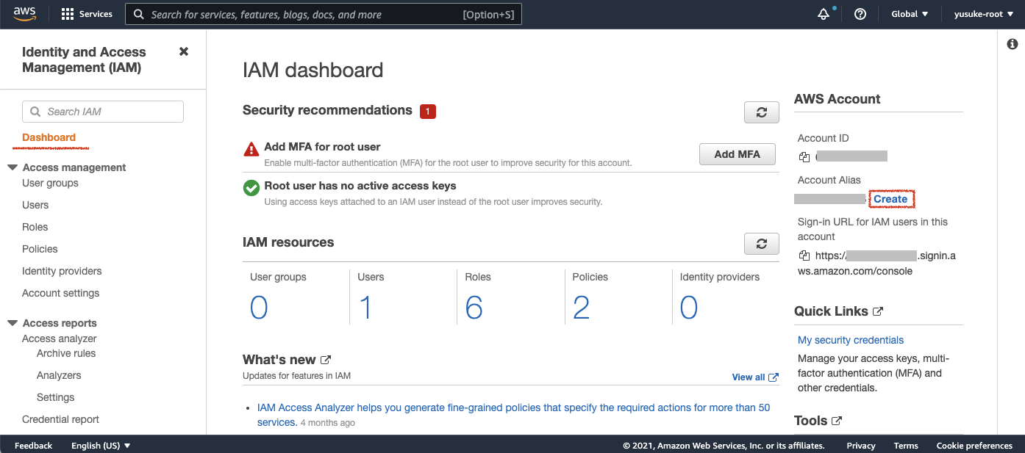Image resolution: width=1025 pixels, height=453 pixels.
Task: Copy the IAM sign-in URL
Action: pyautogui.click(x=804, y=256)
